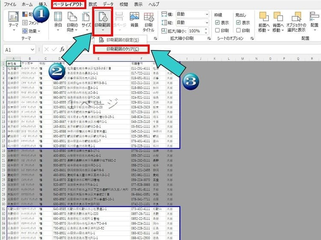
Task: Open オブジェクトの選択と表示 selection pane
Action: tap(296, 22)
